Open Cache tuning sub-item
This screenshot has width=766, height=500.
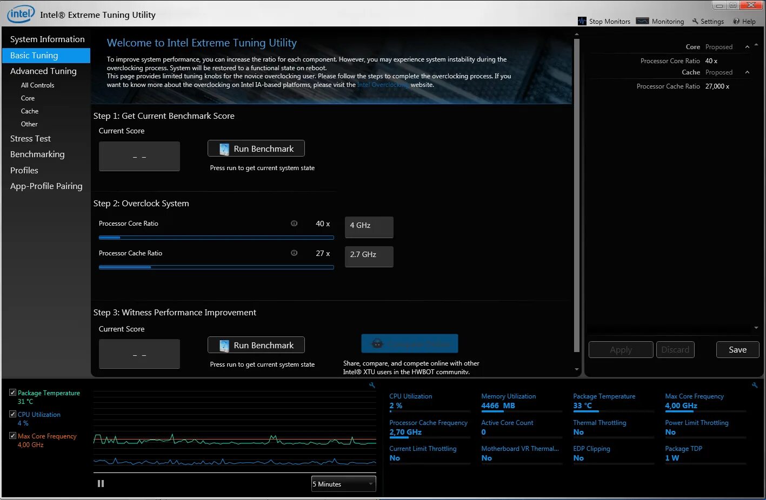pos(30,111)
